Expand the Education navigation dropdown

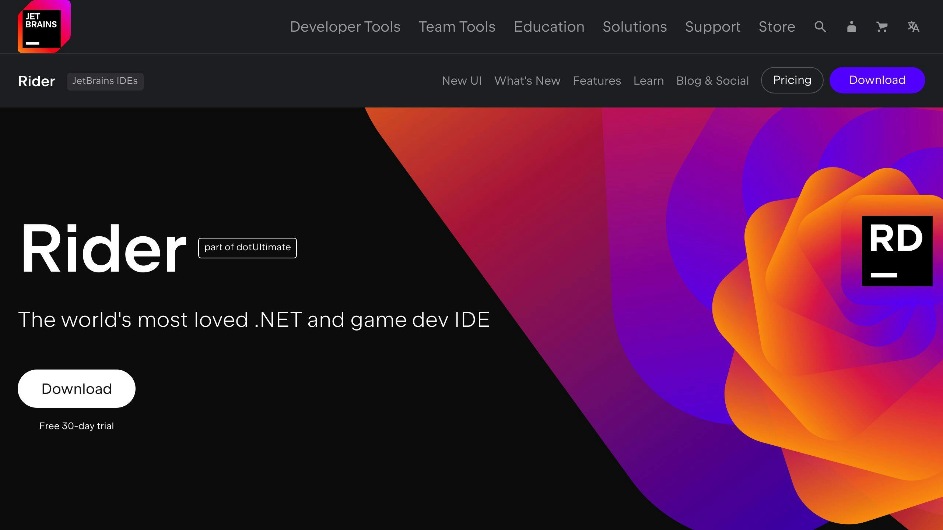(549, 26)
